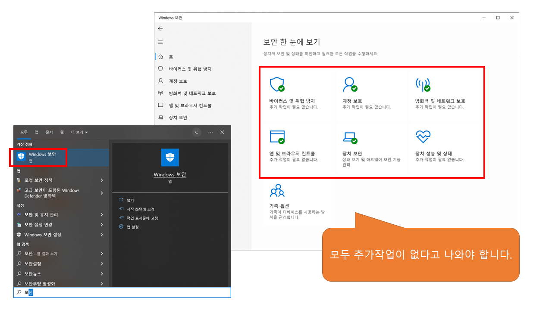
Task: Click the large virus protection shield tile icon
Action: [x=277, y=84]
